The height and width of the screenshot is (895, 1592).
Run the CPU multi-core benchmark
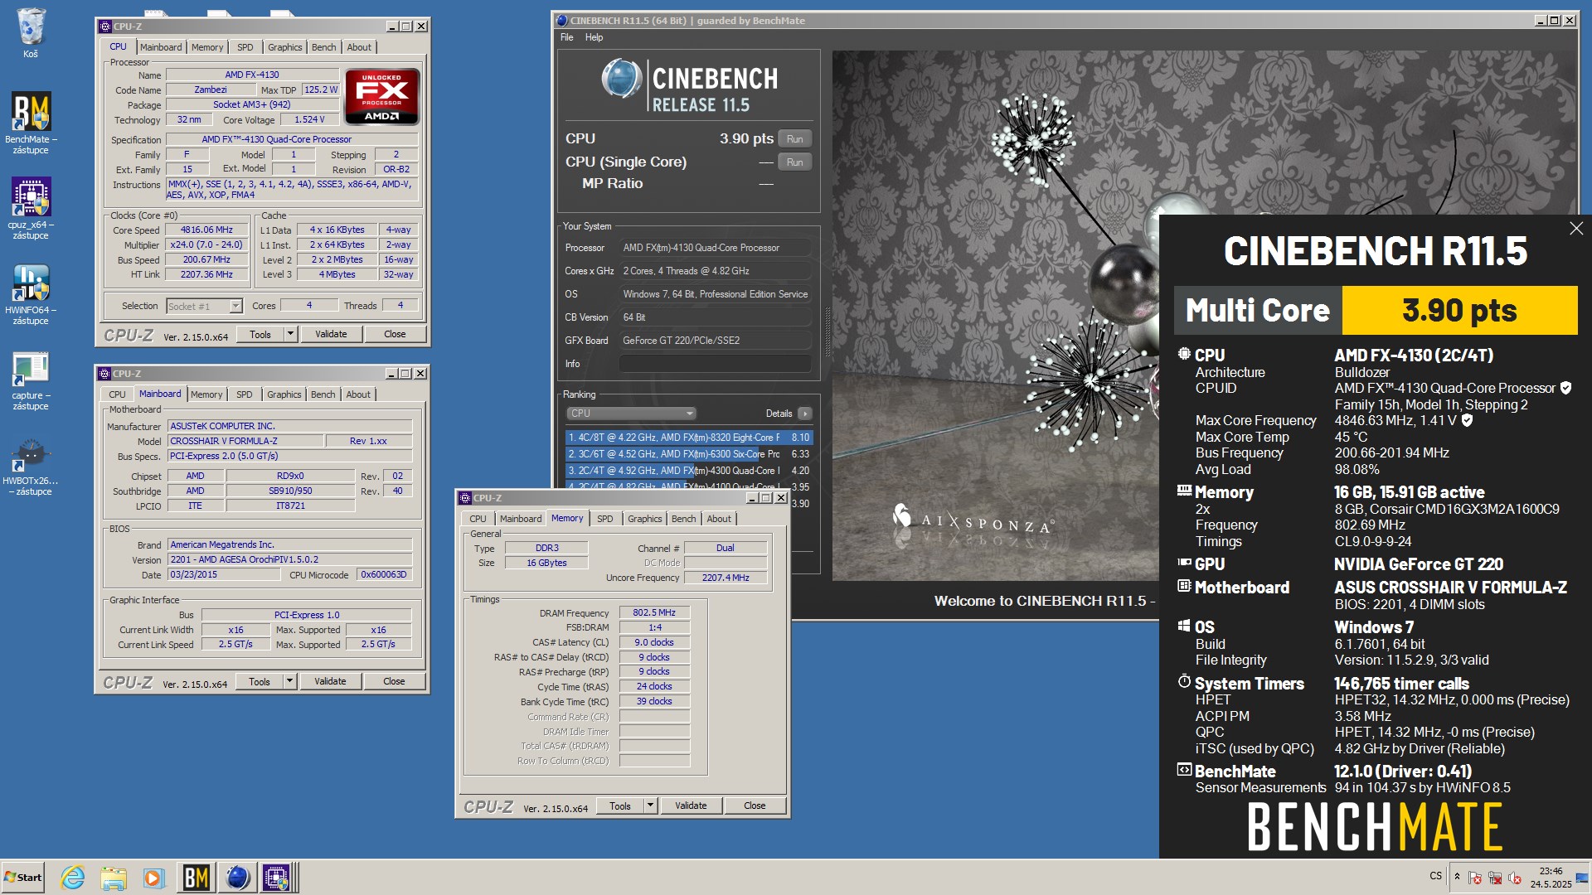[794, 138]
